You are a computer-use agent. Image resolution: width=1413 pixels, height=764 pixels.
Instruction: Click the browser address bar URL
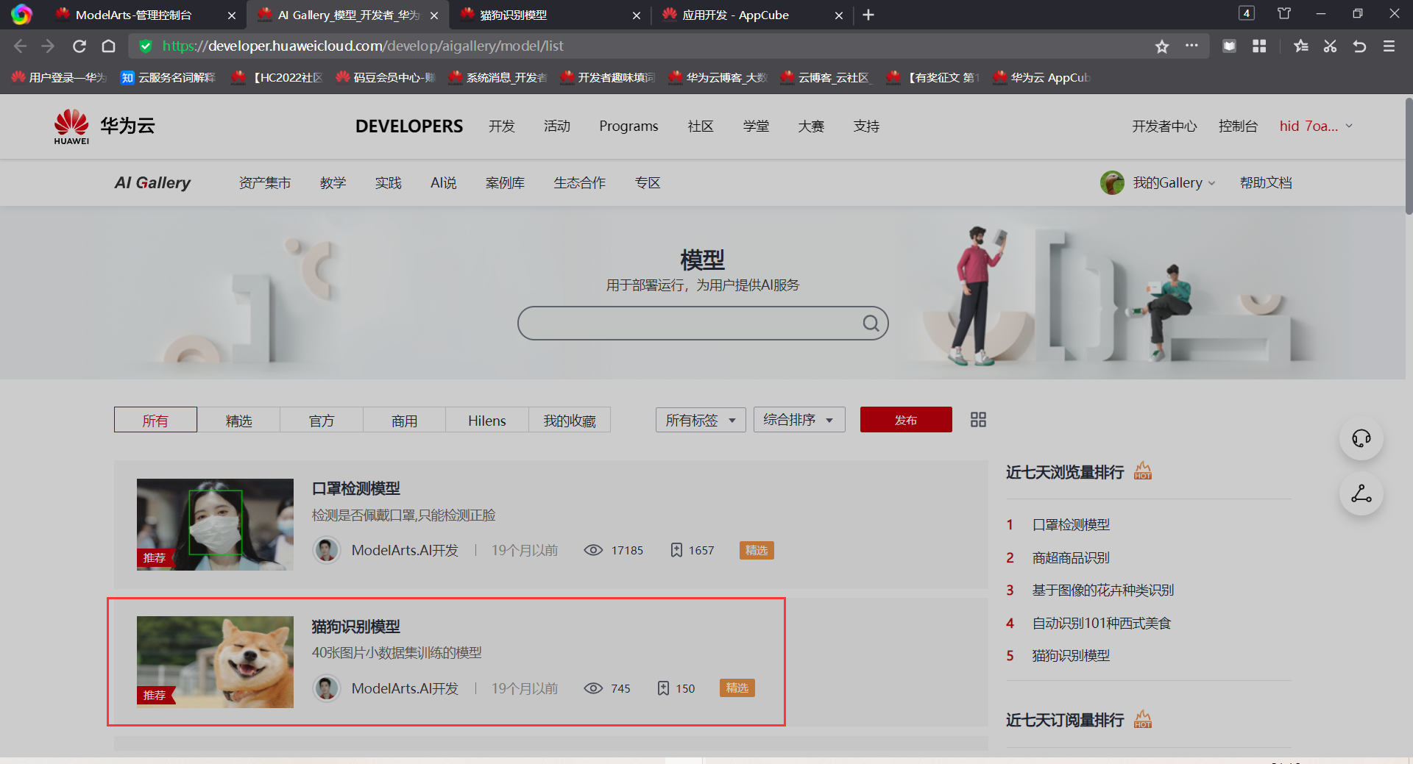point(363,46)
